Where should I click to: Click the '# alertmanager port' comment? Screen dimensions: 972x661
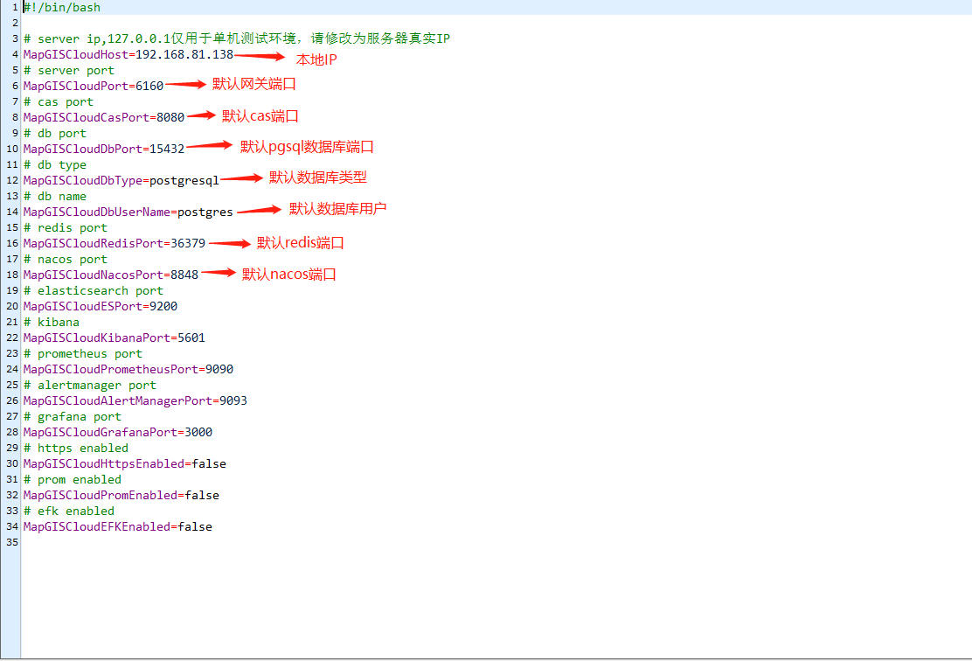point(90,385)
